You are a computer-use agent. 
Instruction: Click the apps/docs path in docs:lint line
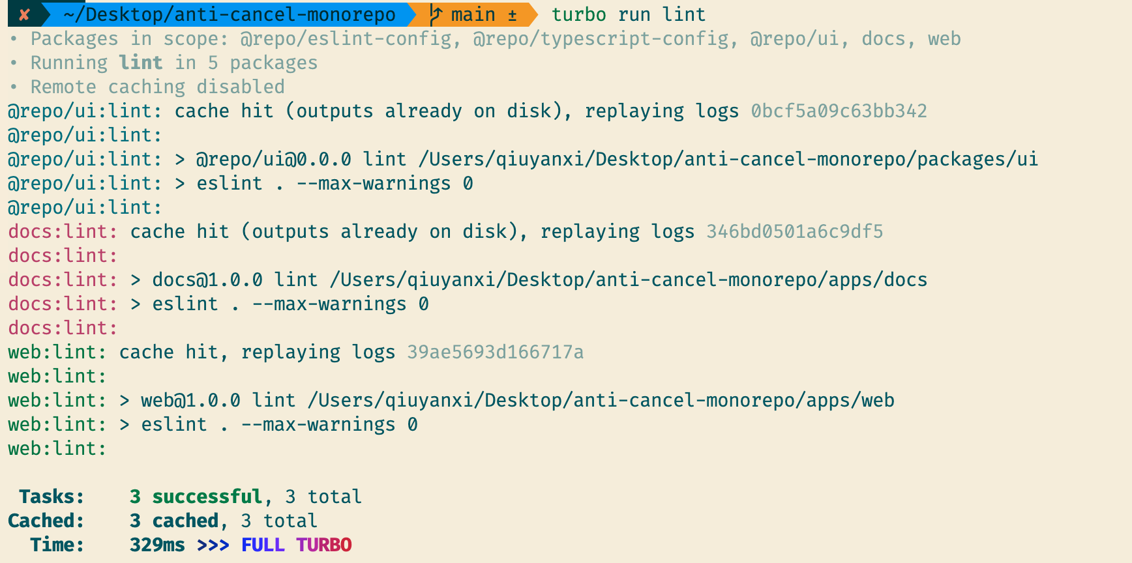(629, 280)
